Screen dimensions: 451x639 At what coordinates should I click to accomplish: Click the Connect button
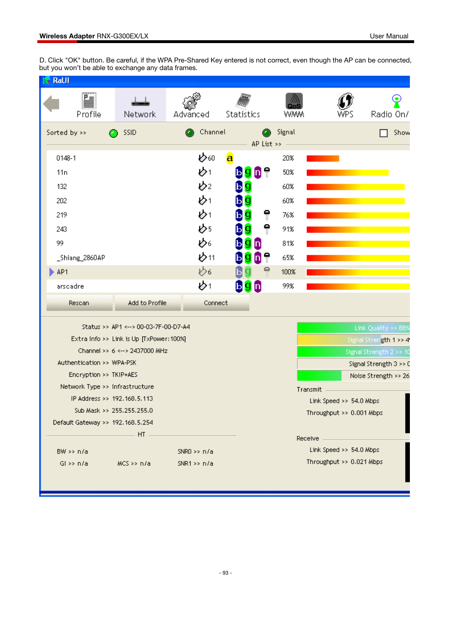[x=216, y=303]
